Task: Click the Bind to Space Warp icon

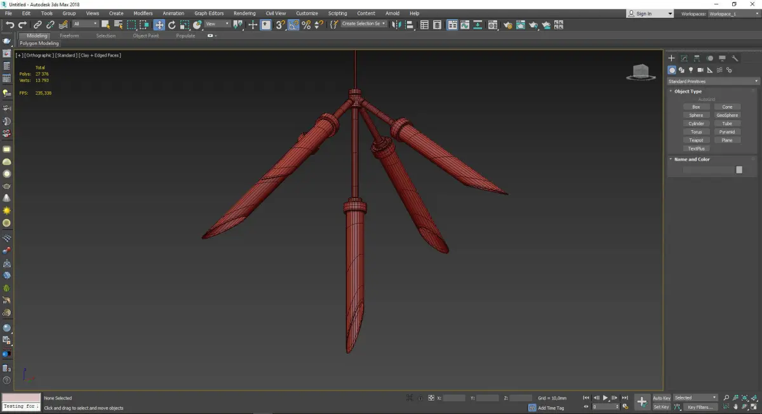Action: pyautogui.click(x=63, y=25)
